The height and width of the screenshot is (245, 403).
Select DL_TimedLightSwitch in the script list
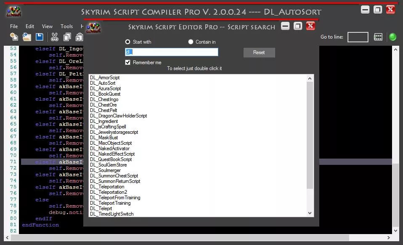[x=111, y=214]
